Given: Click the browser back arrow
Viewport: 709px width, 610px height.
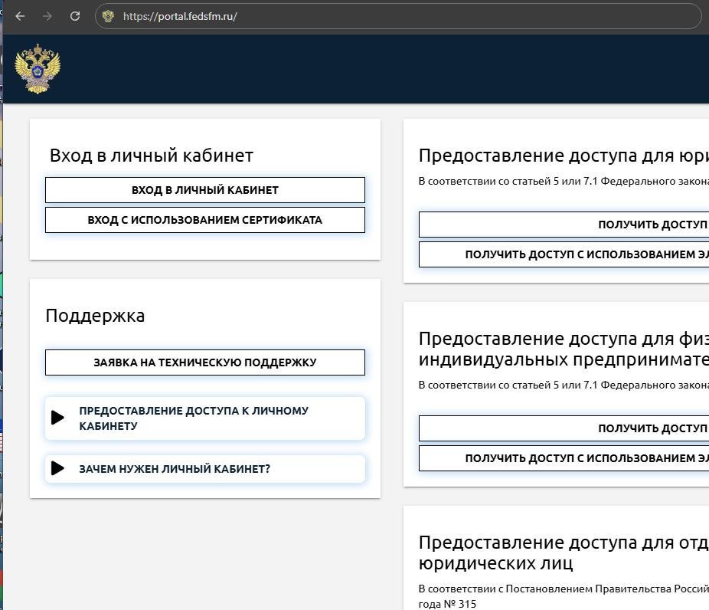Looking at the screenshot, I should pos(21,16).
